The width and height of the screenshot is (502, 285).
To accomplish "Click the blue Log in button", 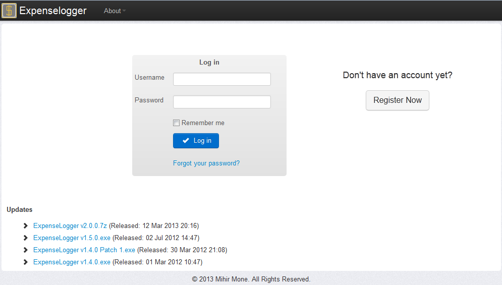I will 196,141.
